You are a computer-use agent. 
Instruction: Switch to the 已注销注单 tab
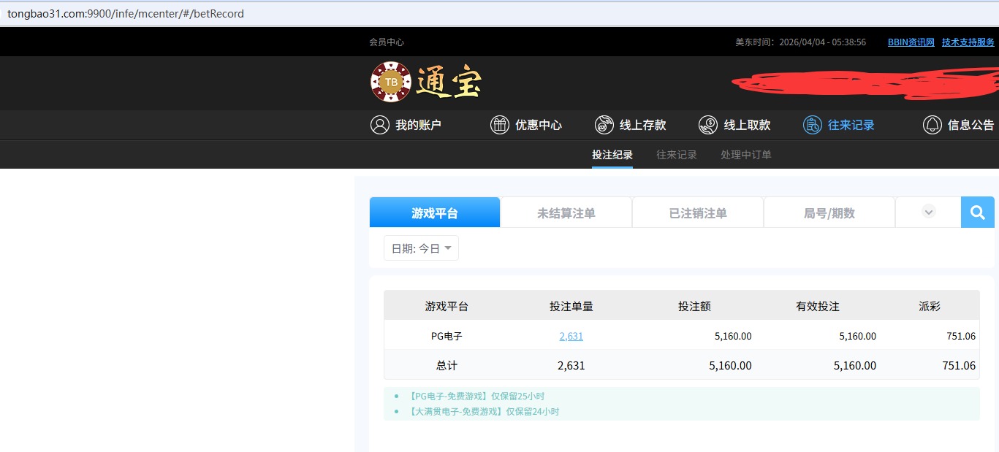coord(697,213)
